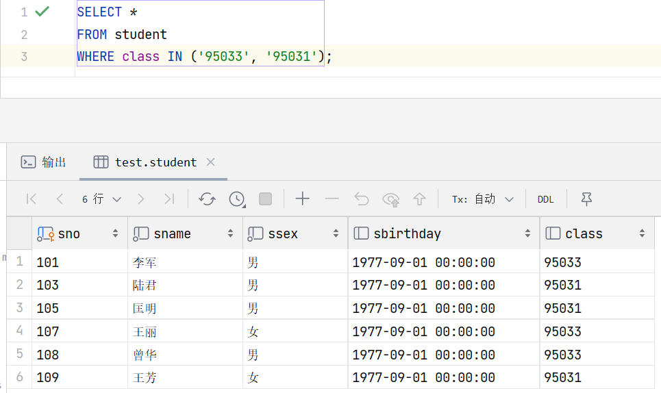The width and height of the screenshot is (661, 393).
Task: Revert changes with the undo arrow
Action: (x=361, y=199)
